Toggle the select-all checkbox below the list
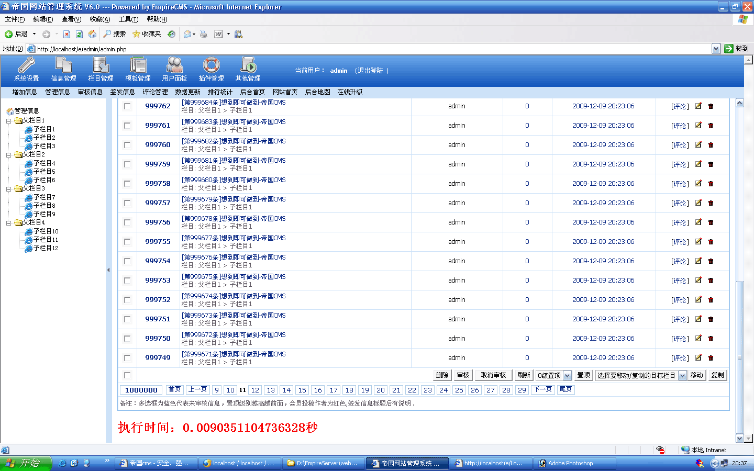The width and height of the screenshot is (754, 471). 127,375
